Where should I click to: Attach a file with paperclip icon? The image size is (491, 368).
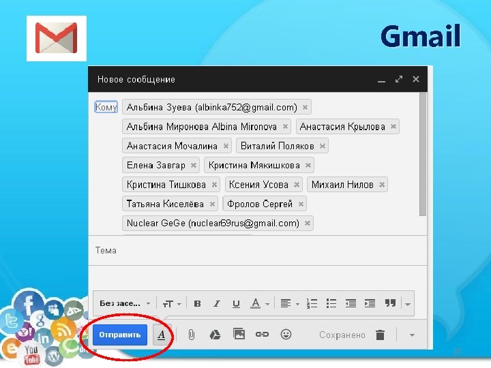coord(191,335)
